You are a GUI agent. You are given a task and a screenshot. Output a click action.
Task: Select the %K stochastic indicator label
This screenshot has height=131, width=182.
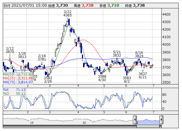coord(6,89)
